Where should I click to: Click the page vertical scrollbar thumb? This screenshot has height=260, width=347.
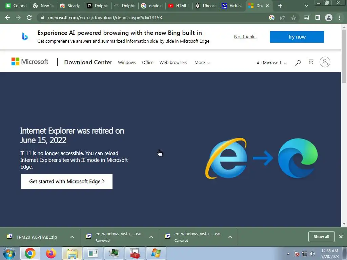(x=344, y=56)
